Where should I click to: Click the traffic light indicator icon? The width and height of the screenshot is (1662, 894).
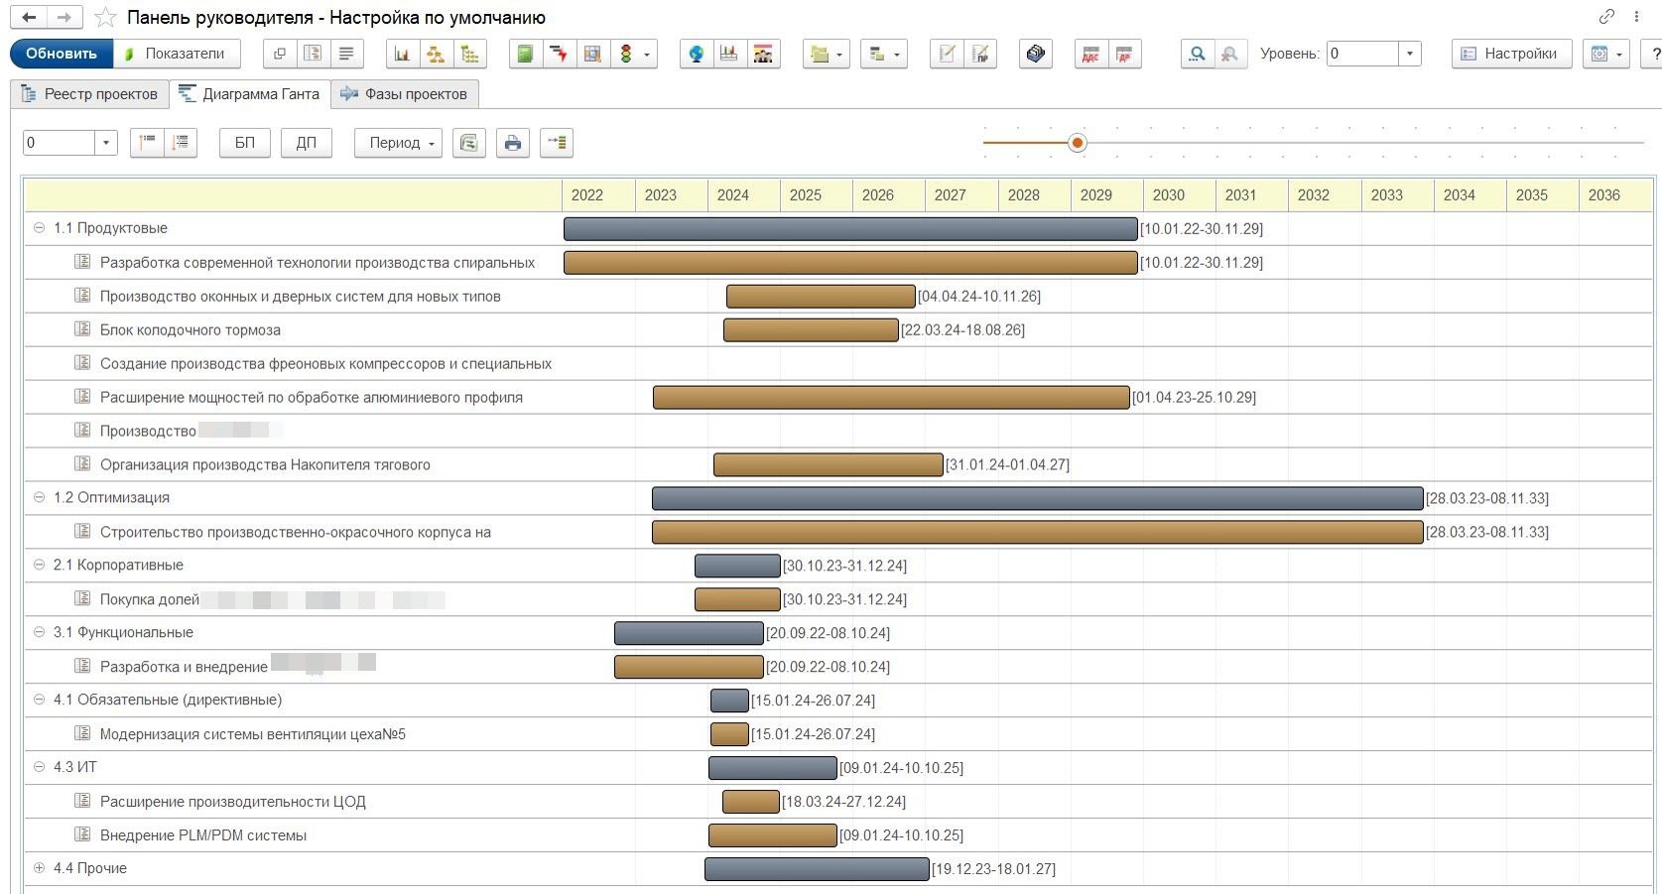(x=626, y=54)
